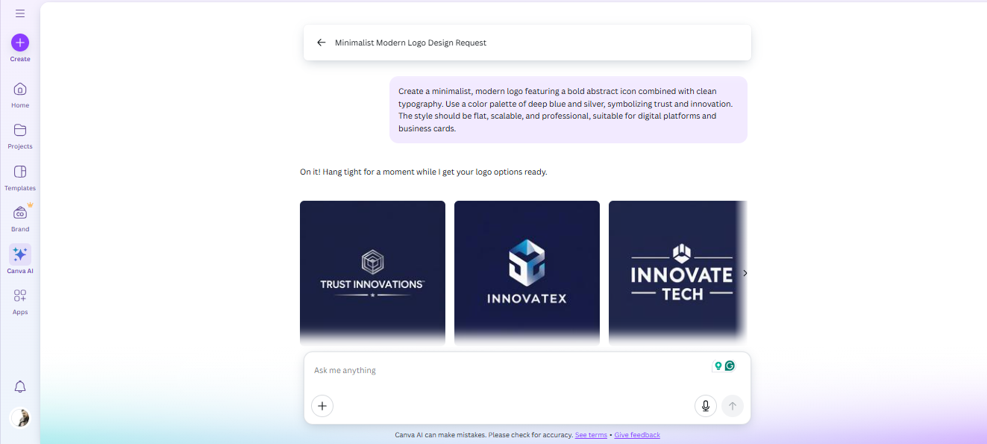Screen dimensions: 987x444
Task: Click the send arrow button
Action: (x=733, y=406)
